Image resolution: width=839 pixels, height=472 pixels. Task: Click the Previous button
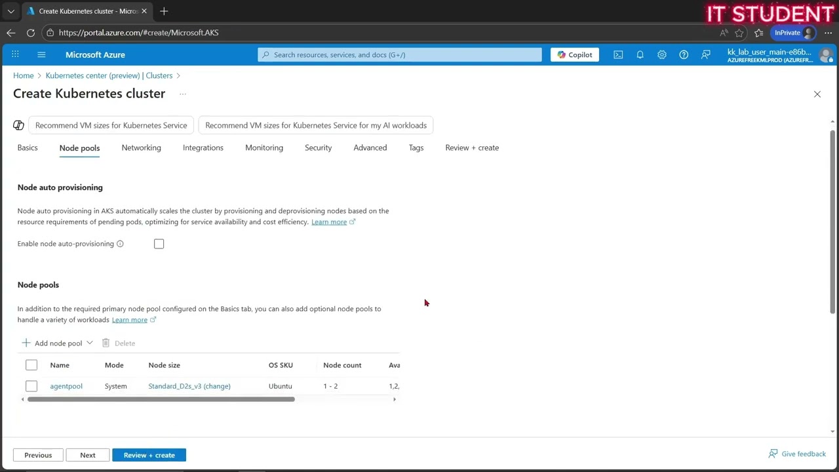[x=38, y=455]
